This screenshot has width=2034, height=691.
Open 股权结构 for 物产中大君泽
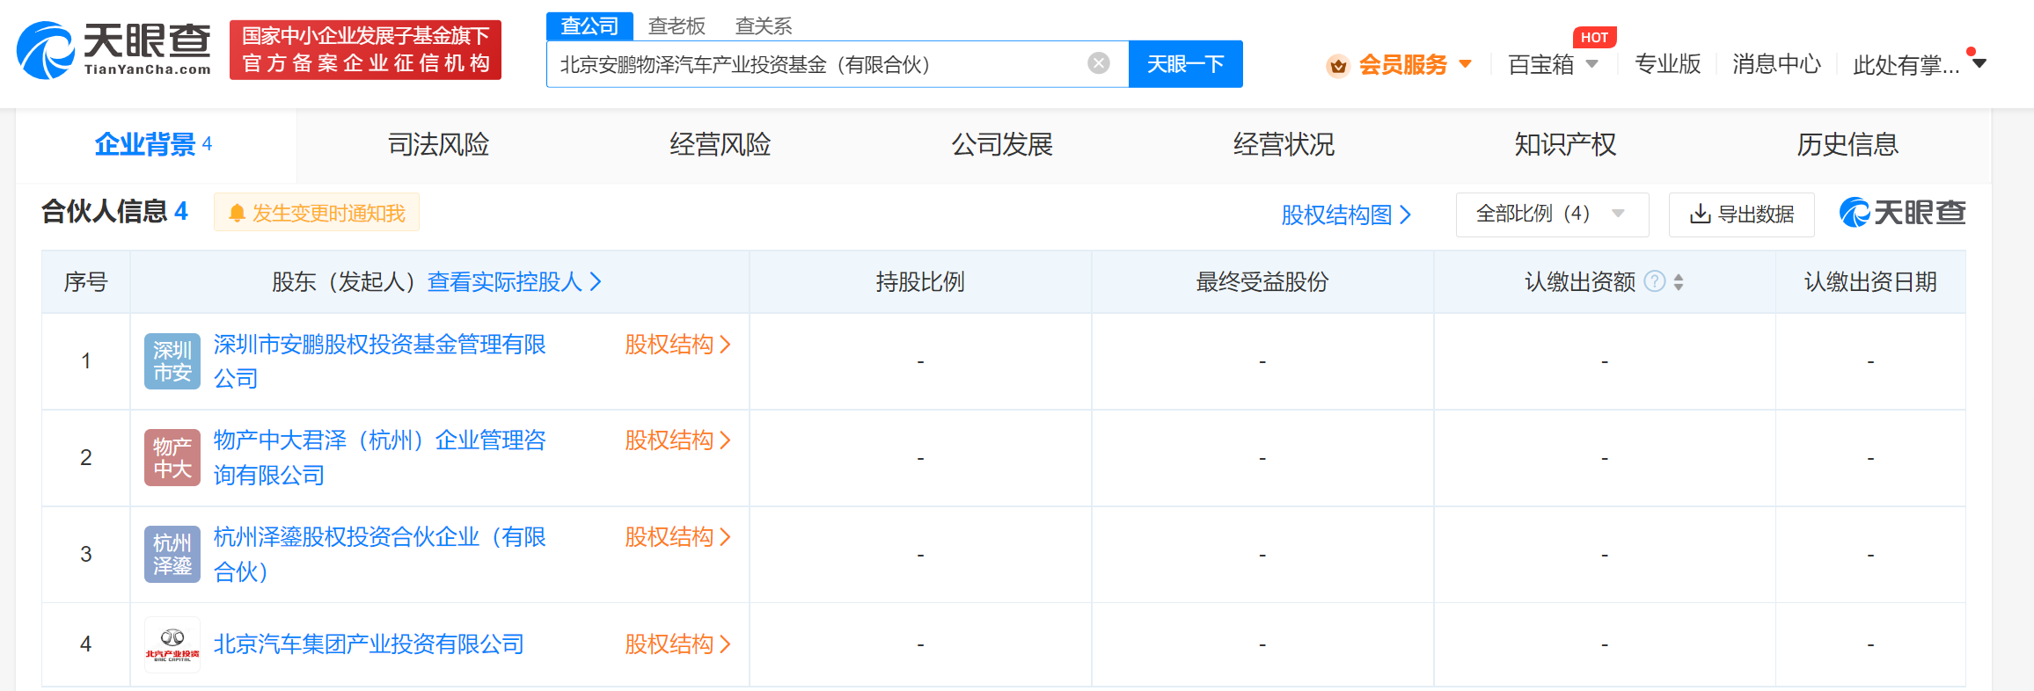[678, 440]
